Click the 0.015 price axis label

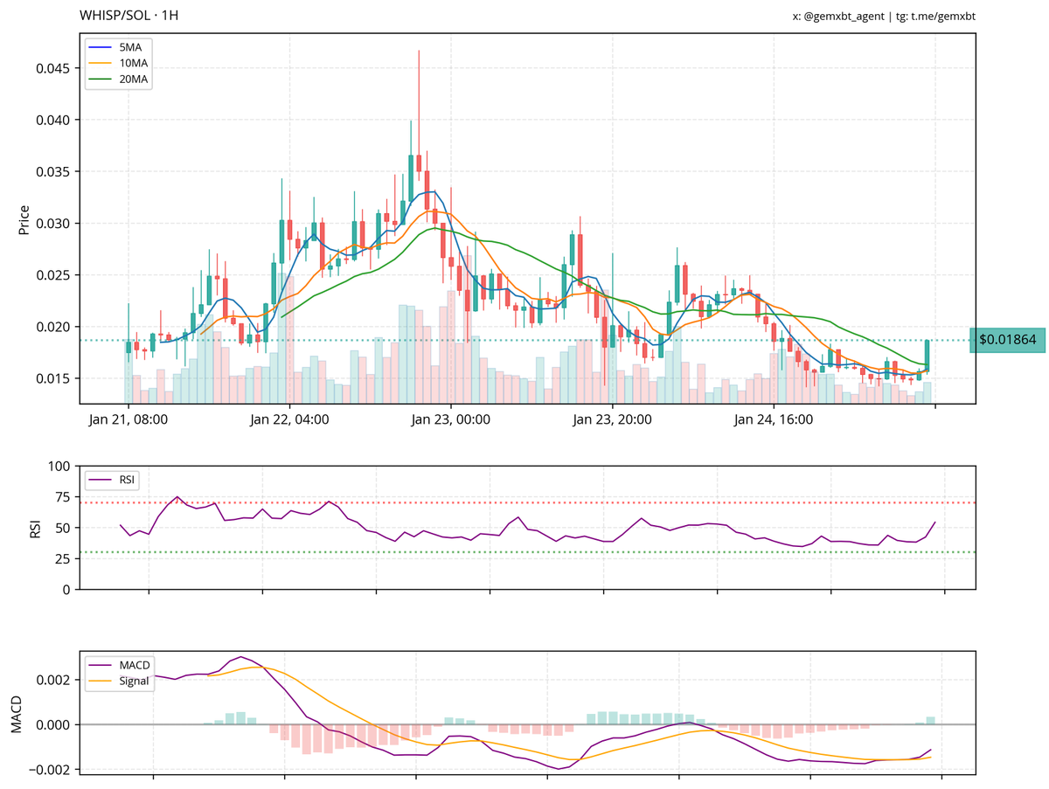point(54,378)
